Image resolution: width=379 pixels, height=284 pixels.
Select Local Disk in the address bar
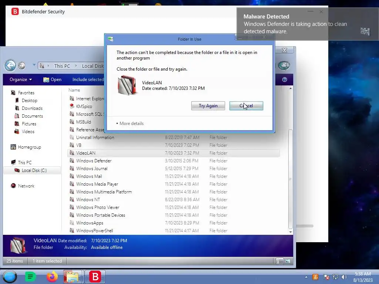[x=93, y=66]
